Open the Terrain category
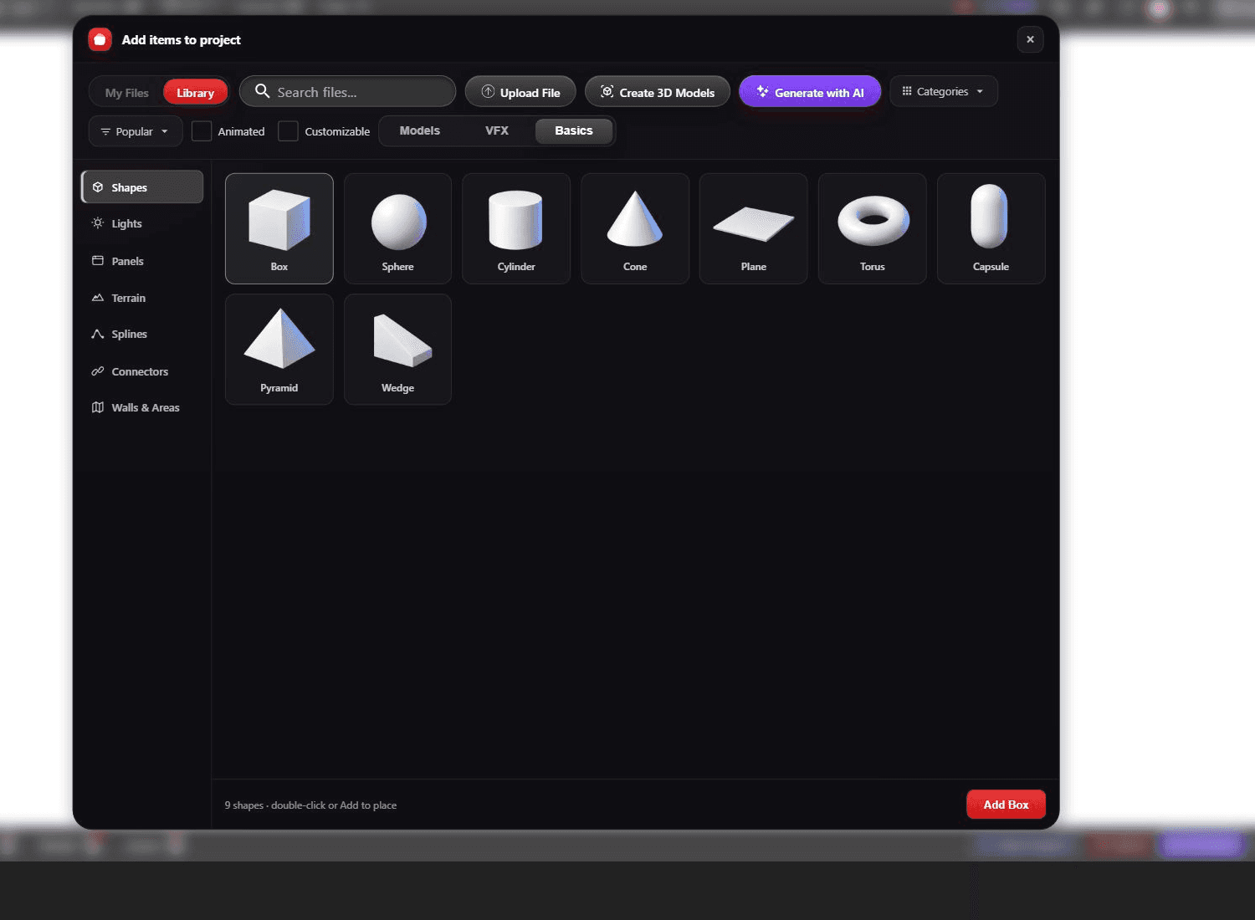 pos(142,298)
